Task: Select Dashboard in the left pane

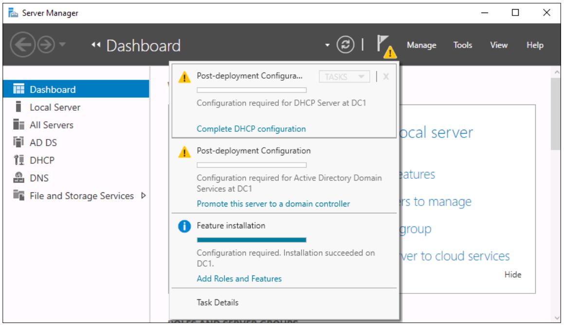Action: click(76, 89)
